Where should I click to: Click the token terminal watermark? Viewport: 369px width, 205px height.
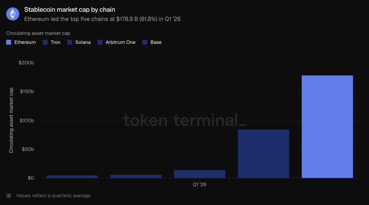click(x=184, y=120)
